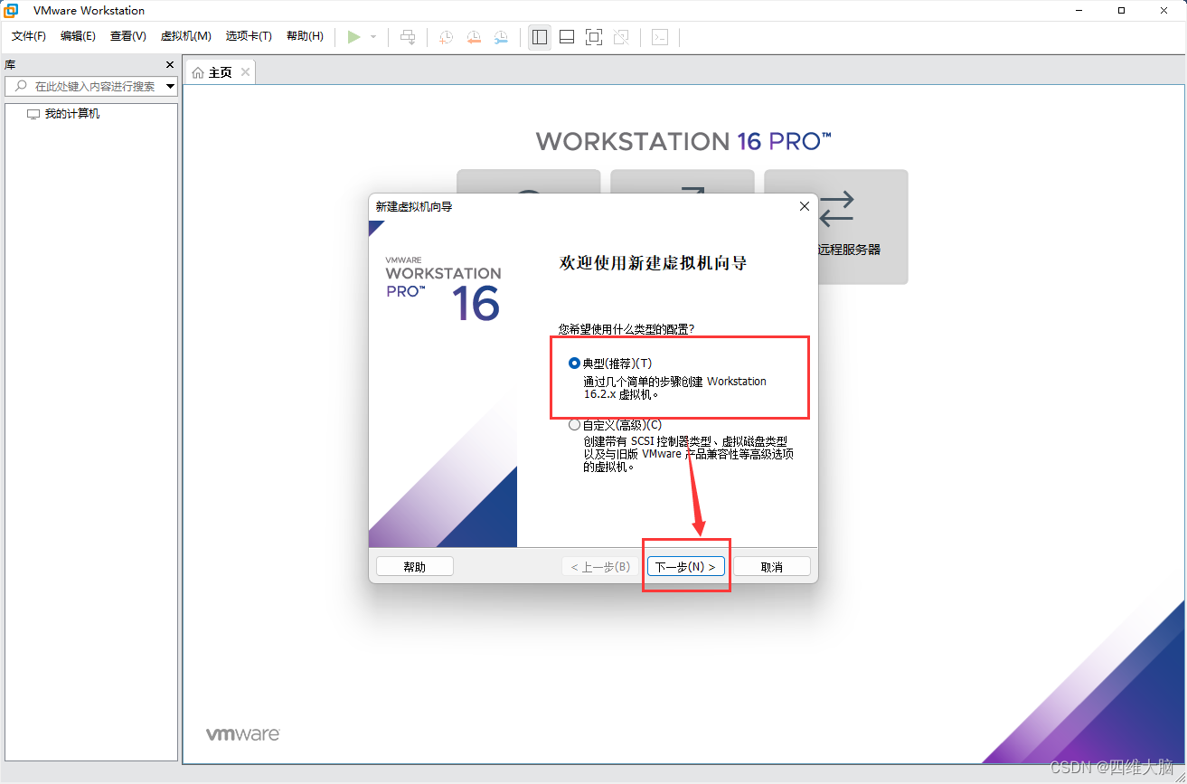Click the my computer monitor icon
Image resolution: width=1187 pixels, height=784 pixels.
(x=33, y=114)
